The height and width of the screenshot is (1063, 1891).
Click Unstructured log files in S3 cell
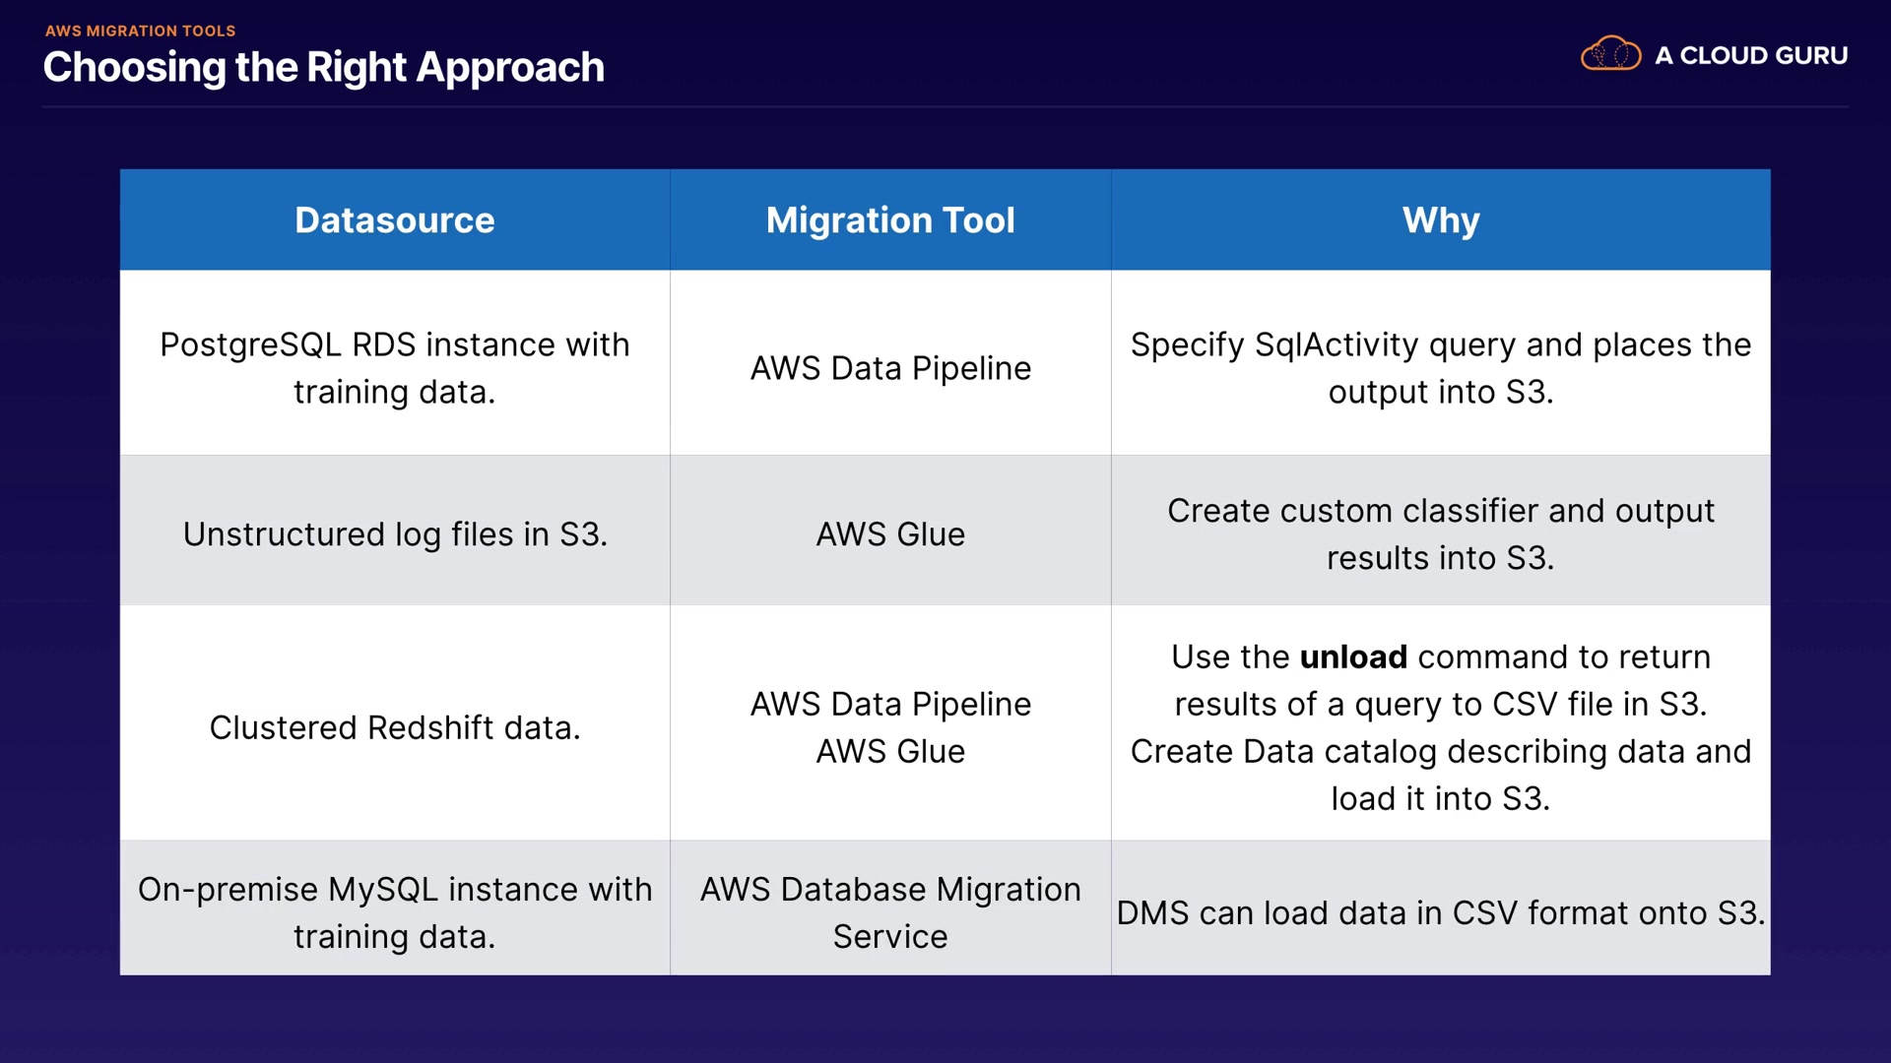pos(394,534)
